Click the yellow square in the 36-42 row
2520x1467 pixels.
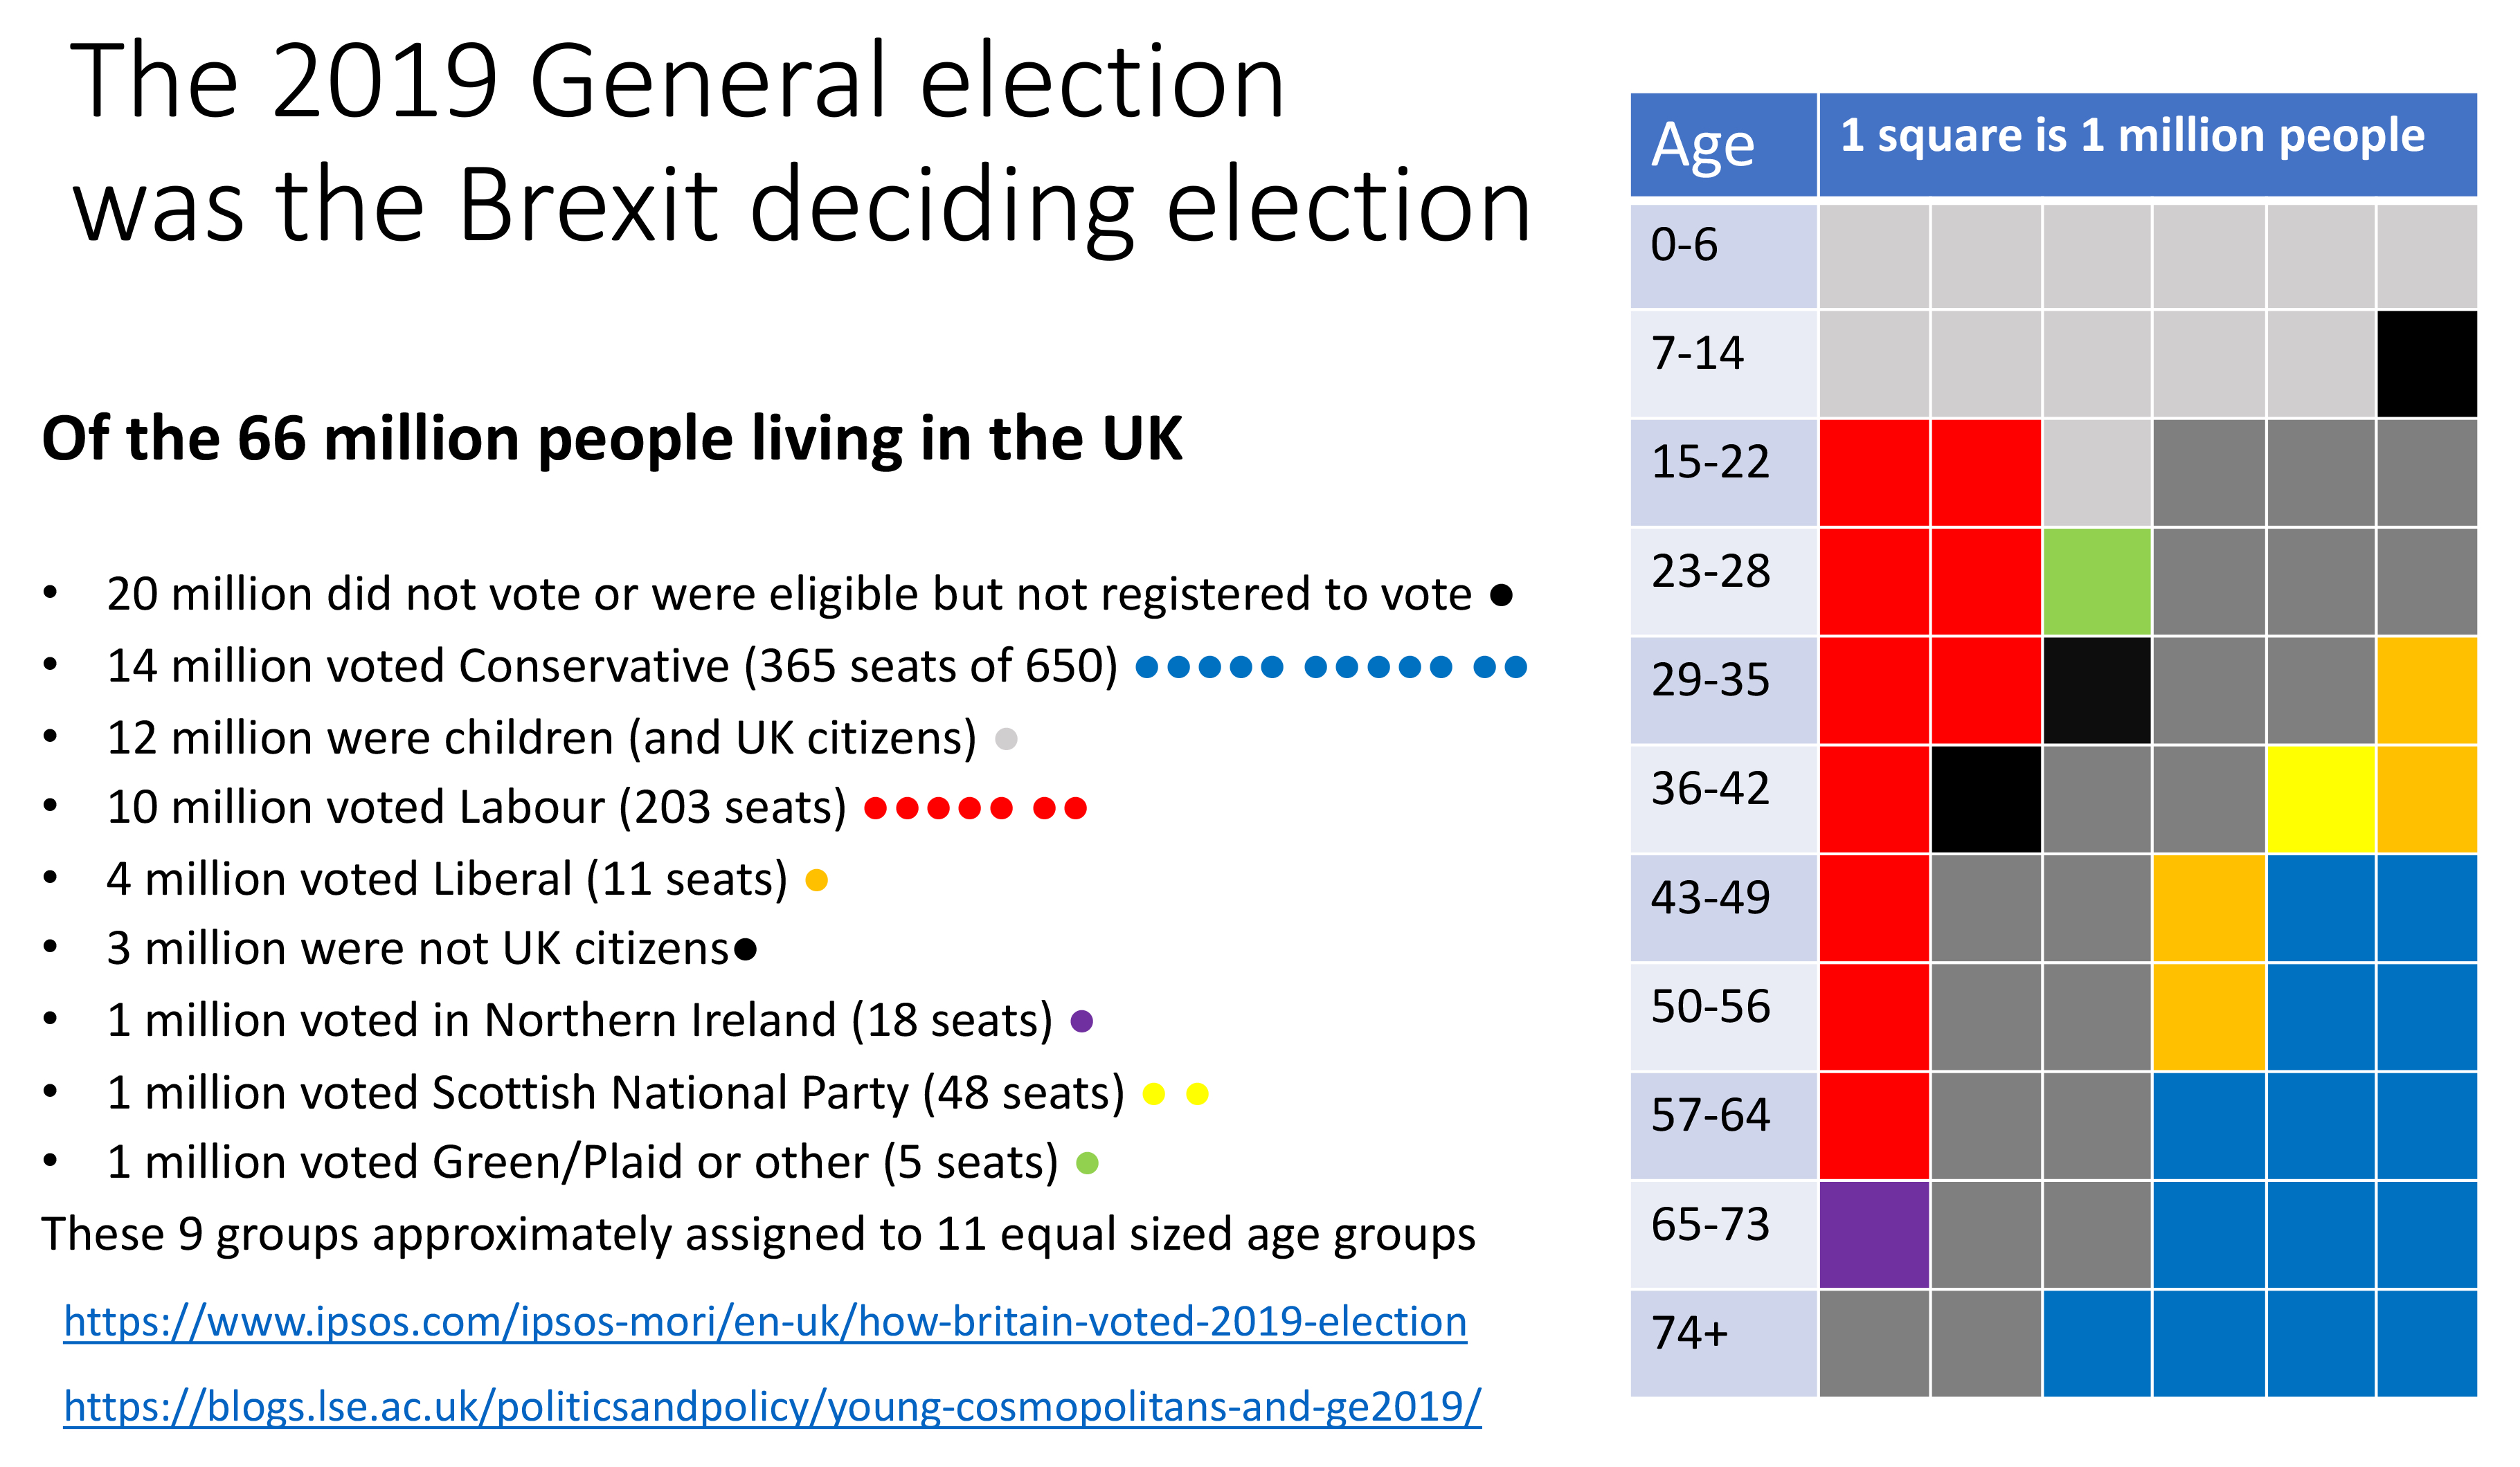click(x=2320, y=799)
